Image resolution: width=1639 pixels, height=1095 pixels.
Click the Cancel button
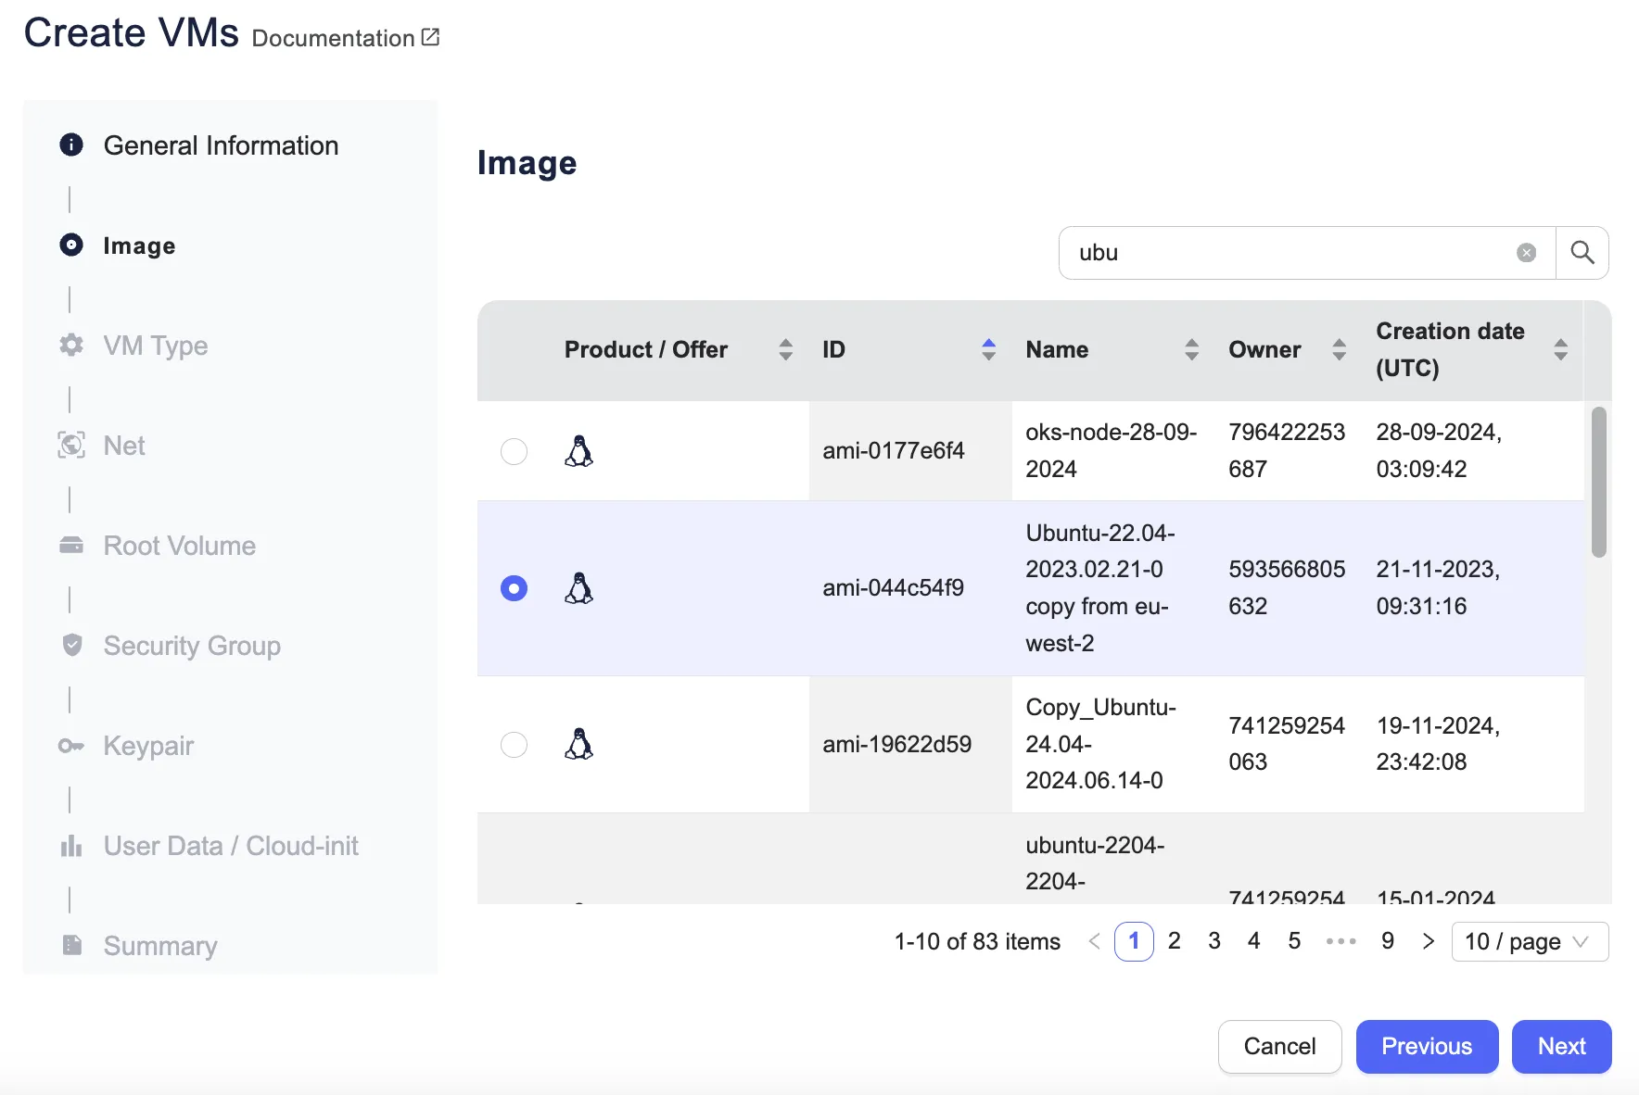[x=1279, y=1047]
